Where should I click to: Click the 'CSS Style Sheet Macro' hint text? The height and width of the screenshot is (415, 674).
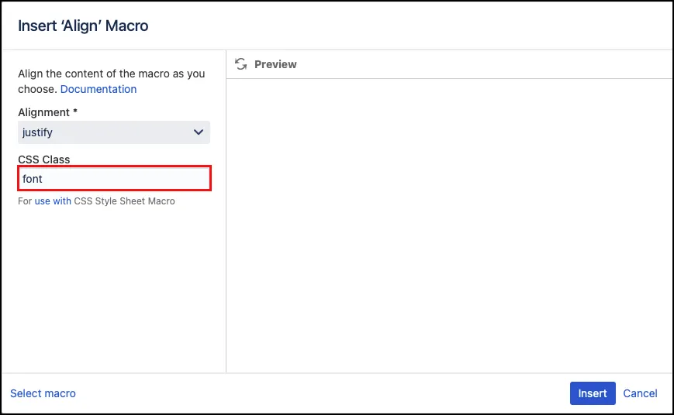(x=124, y=201)
